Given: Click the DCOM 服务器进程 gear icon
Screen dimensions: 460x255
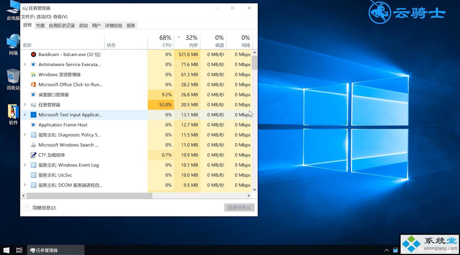Looking at the screenshot, I should coord(33,185).
